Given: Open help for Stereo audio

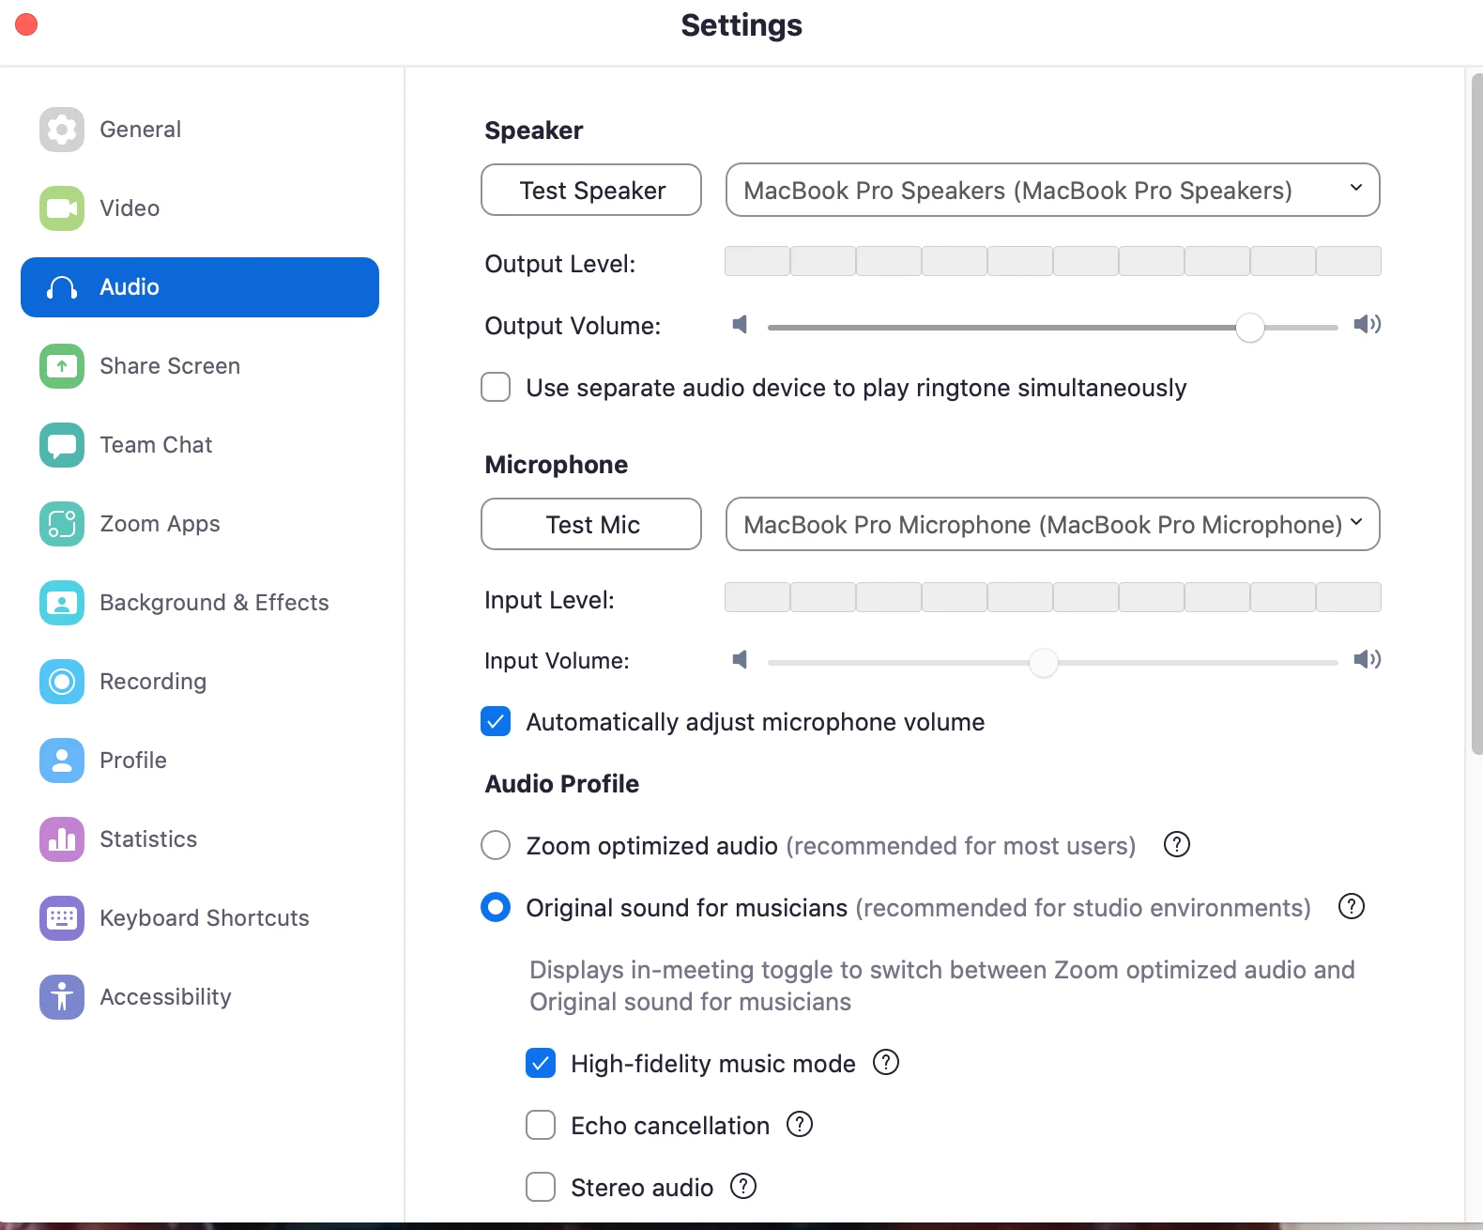Looking at the screenshot, I should point(743,1187).
